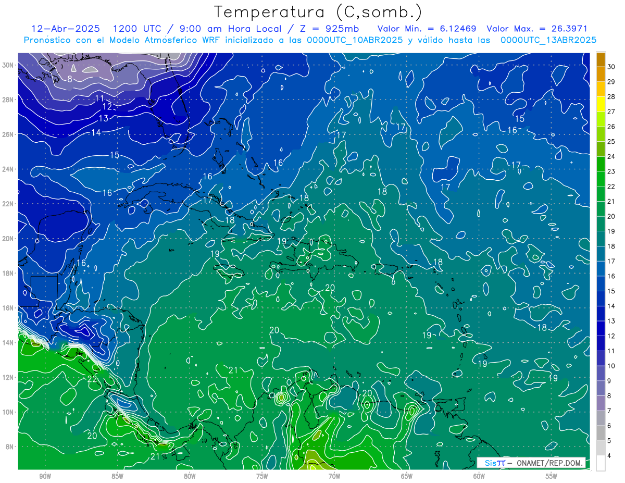Click the initialization time "0000UTC_10ABR2025"

click(355, 40)
